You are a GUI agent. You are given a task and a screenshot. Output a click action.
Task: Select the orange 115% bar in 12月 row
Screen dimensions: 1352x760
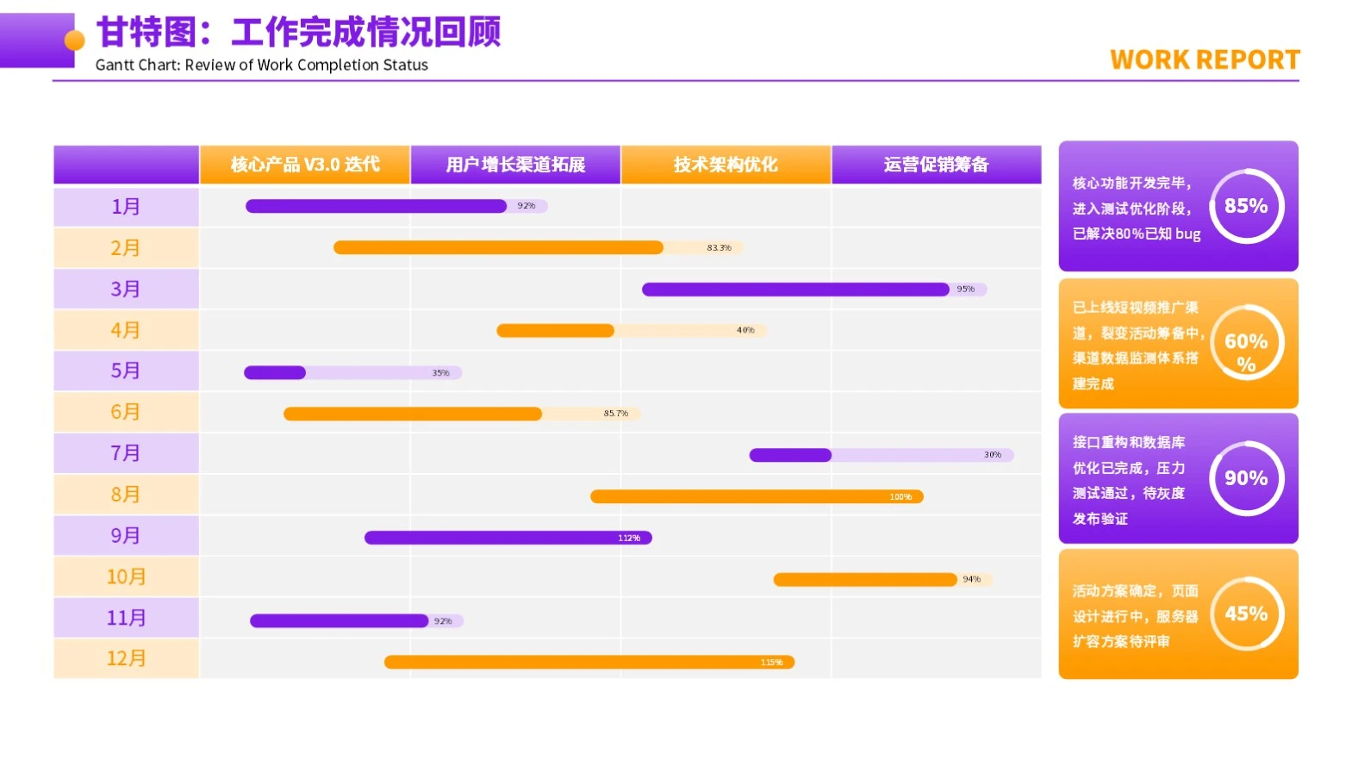(x=589, y=662)
